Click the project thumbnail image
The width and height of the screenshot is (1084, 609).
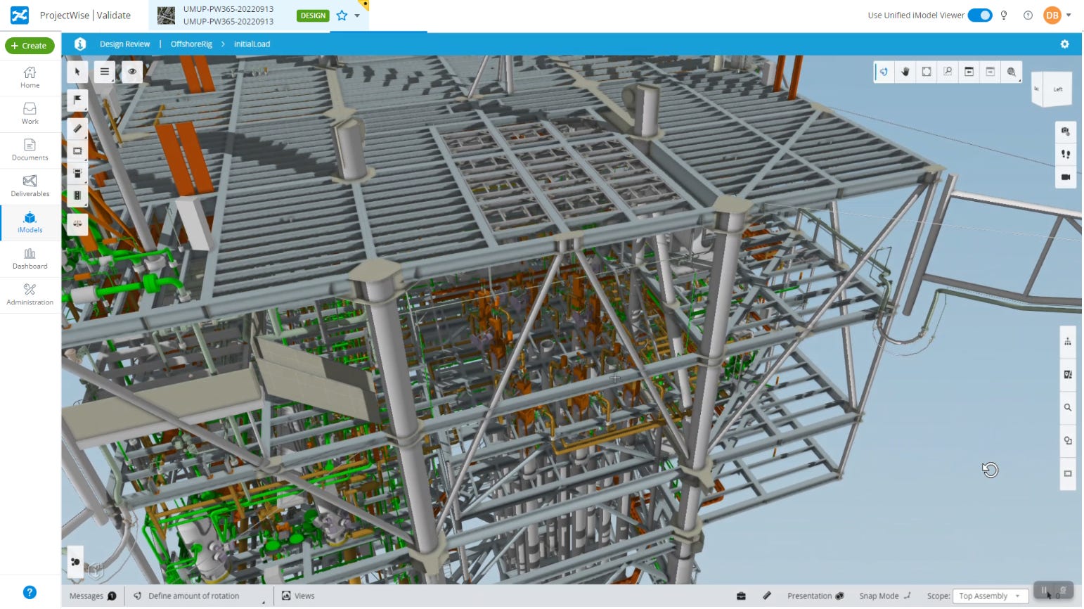[166, 15]
